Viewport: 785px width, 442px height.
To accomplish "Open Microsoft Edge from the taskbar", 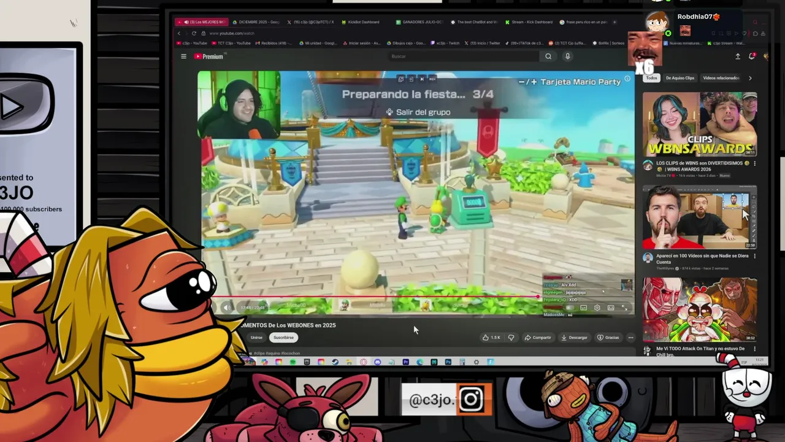I will coord(419,362).
